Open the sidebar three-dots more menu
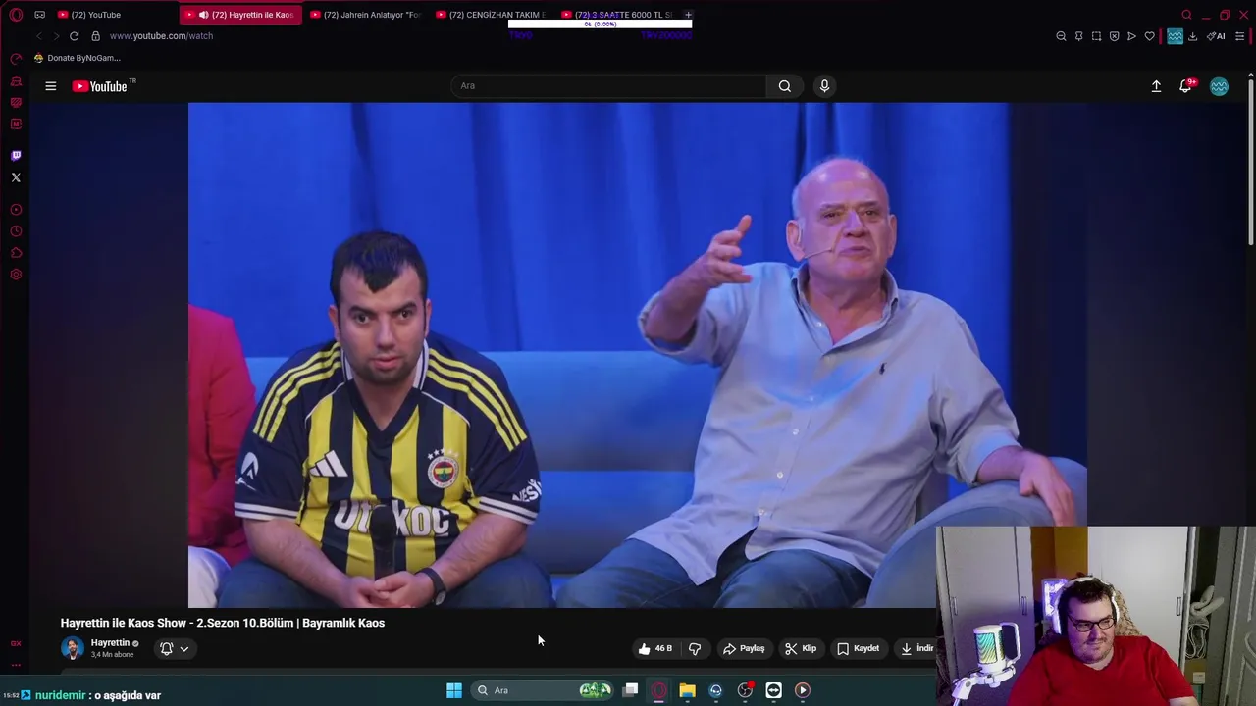 pyautogui.click(x=16, y=664)
